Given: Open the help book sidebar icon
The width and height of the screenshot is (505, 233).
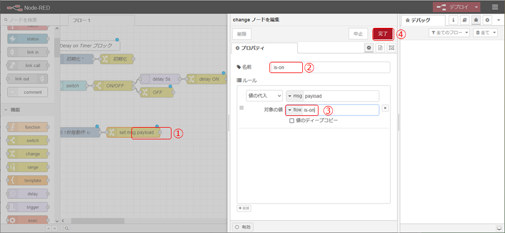Looking at the screenshot, I should [464, 20].
